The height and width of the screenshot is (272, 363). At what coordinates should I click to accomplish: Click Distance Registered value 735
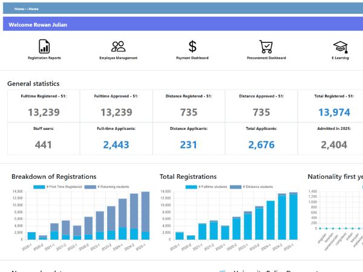click(189, 112)
